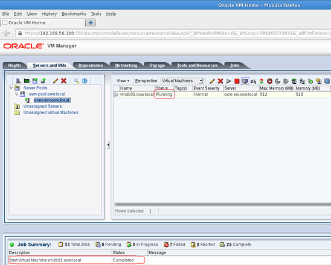The height and width of the screenshot is (265, 331).
Task: Click the yellow Send VM Messages icon
Action: tap(318, 81)
